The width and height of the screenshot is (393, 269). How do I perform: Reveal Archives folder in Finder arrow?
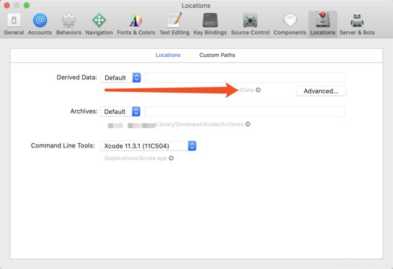pos(248,124)
